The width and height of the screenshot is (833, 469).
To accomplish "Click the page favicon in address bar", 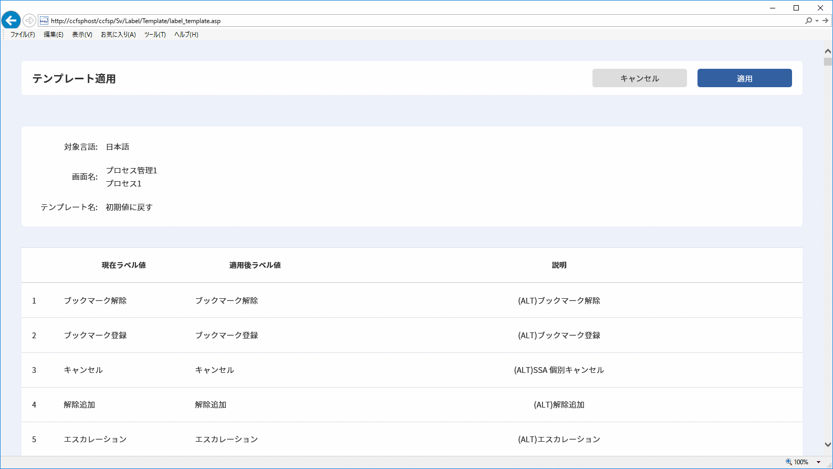I will [x=44, y=20].
